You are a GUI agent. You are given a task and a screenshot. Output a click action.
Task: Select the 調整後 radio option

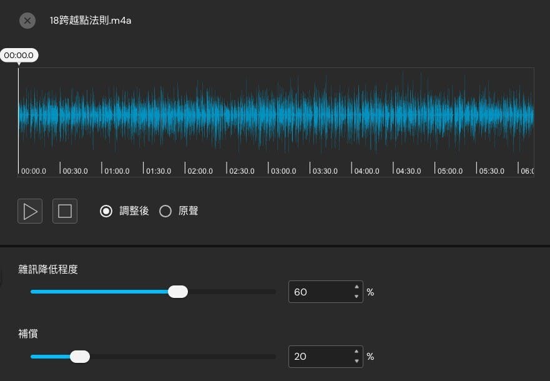(106, 211)
